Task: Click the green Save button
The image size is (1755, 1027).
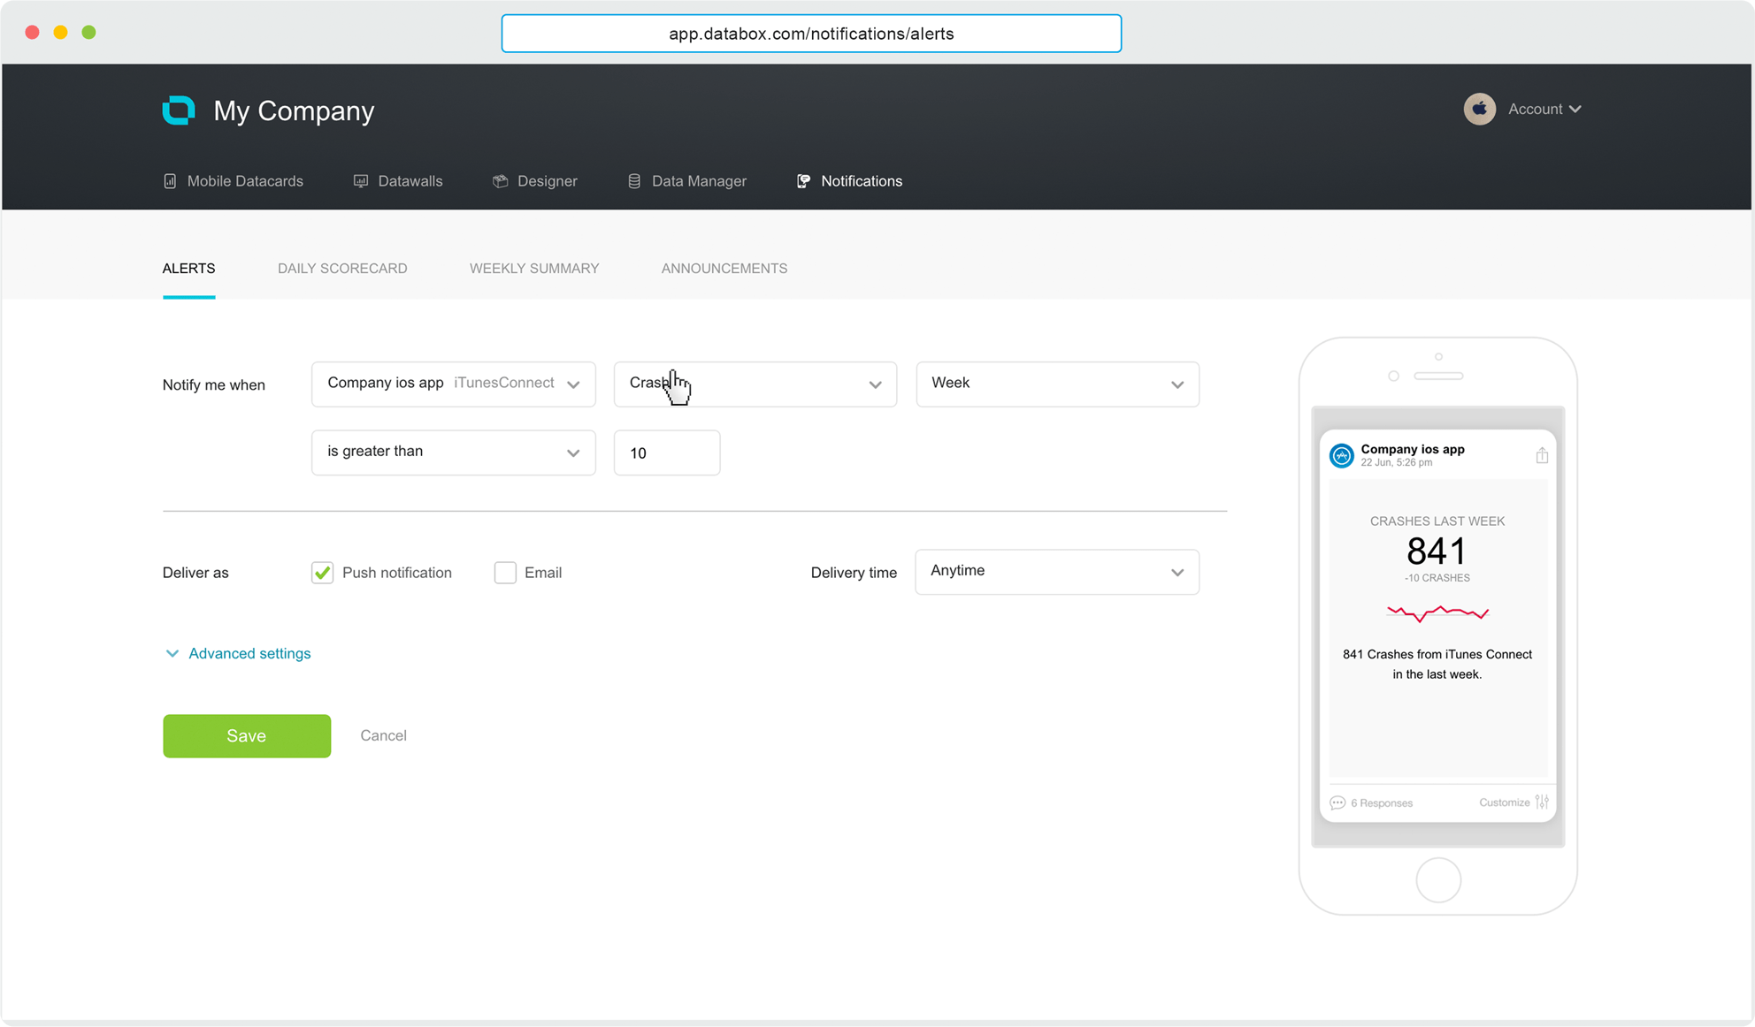Action: [x=247, y=735]
